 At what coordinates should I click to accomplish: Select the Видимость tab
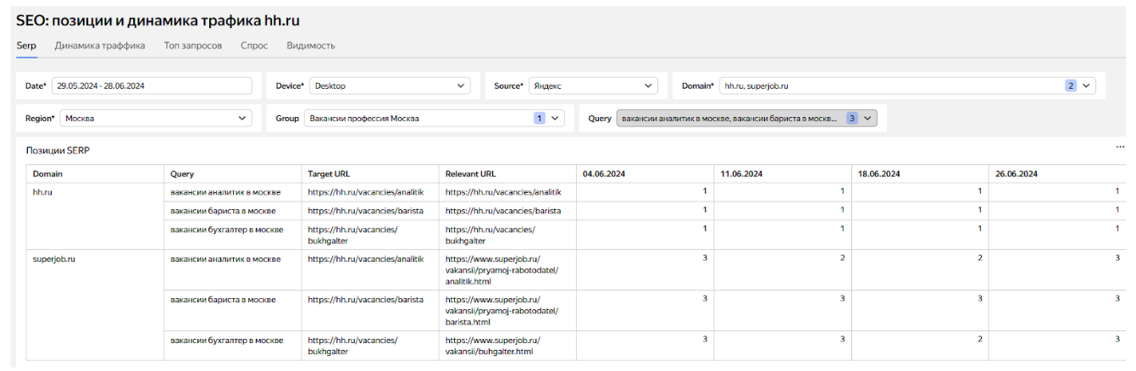coord(311,46)
